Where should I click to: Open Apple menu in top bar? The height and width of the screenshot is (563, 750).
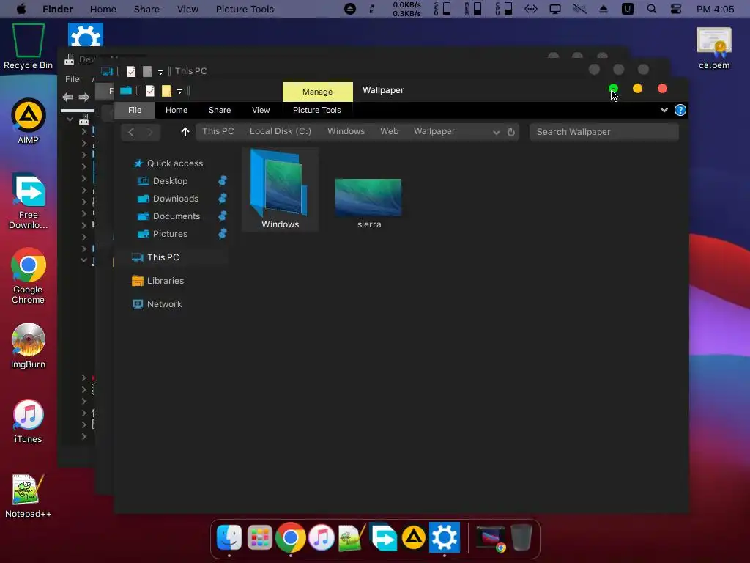[x=21, y=9]
